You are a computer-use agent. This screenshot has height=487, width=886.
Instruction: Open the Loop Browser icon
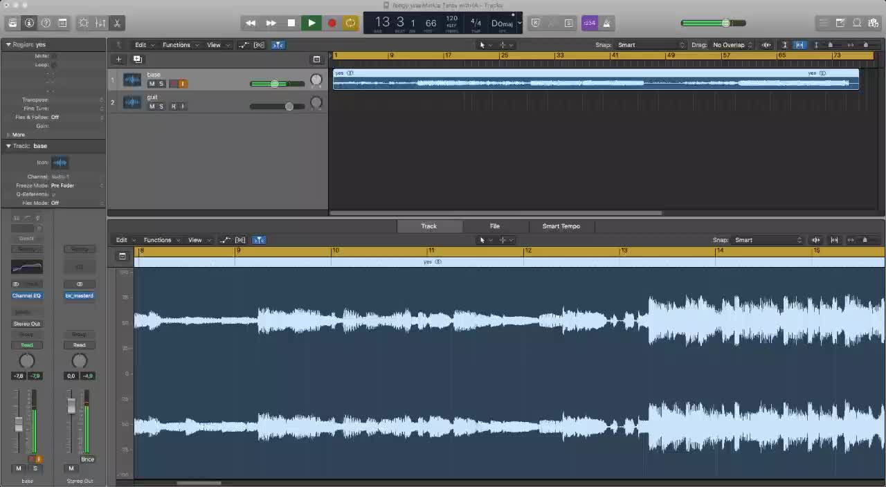[x=857, y=23]
